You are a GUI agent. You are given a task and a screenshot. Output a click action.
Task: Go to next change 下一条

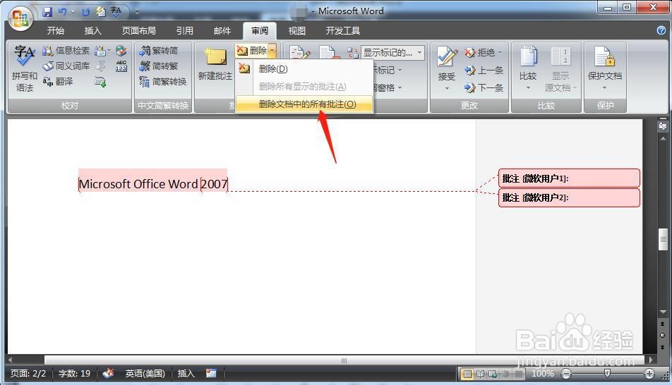pos(484,88)
